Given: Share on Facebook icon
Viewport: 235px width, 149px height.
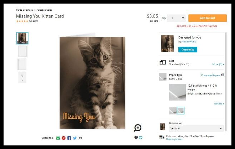Looking at the screenshot, I should 69,138.
